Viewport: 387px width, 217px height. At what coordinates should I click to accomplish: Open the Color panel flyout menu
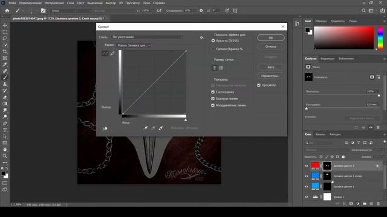(x=385, y=21)
